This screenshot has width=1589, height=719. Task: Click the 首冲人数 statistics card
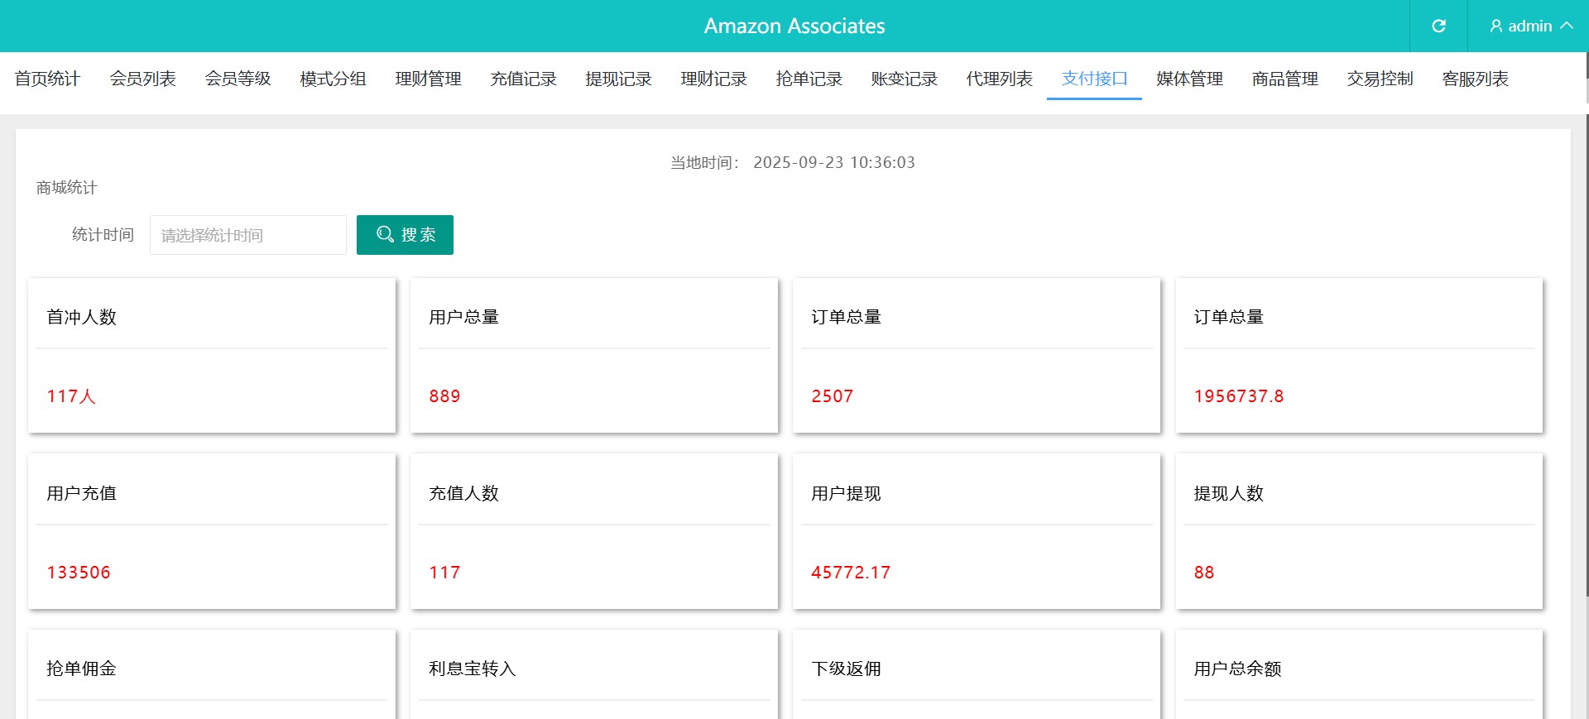point(212,356)
